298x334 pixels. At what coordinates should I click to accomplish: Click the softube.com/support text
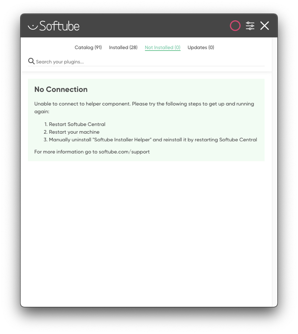point(124,152)
